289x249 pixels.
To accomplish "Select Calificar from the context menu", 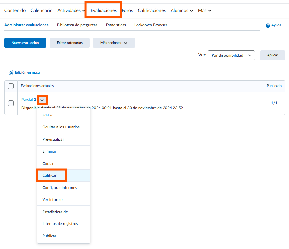I will click(50, 175).
